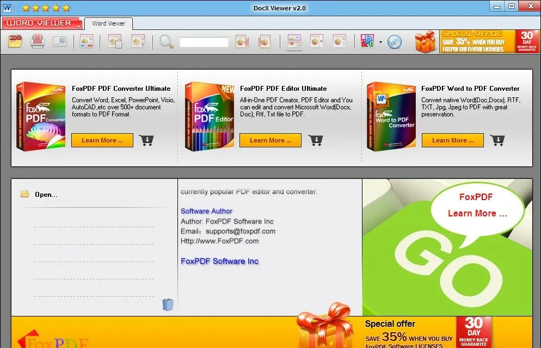
Task: Click the page icon with 3D glasses
Action: (x=86, y=41)
